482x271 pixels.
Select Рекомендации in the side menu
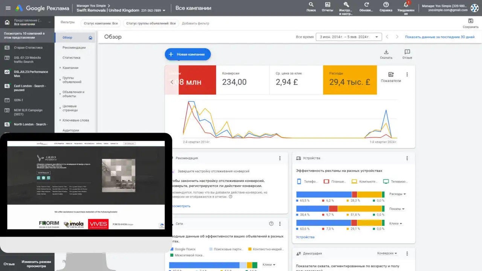[x=74, y=48]
